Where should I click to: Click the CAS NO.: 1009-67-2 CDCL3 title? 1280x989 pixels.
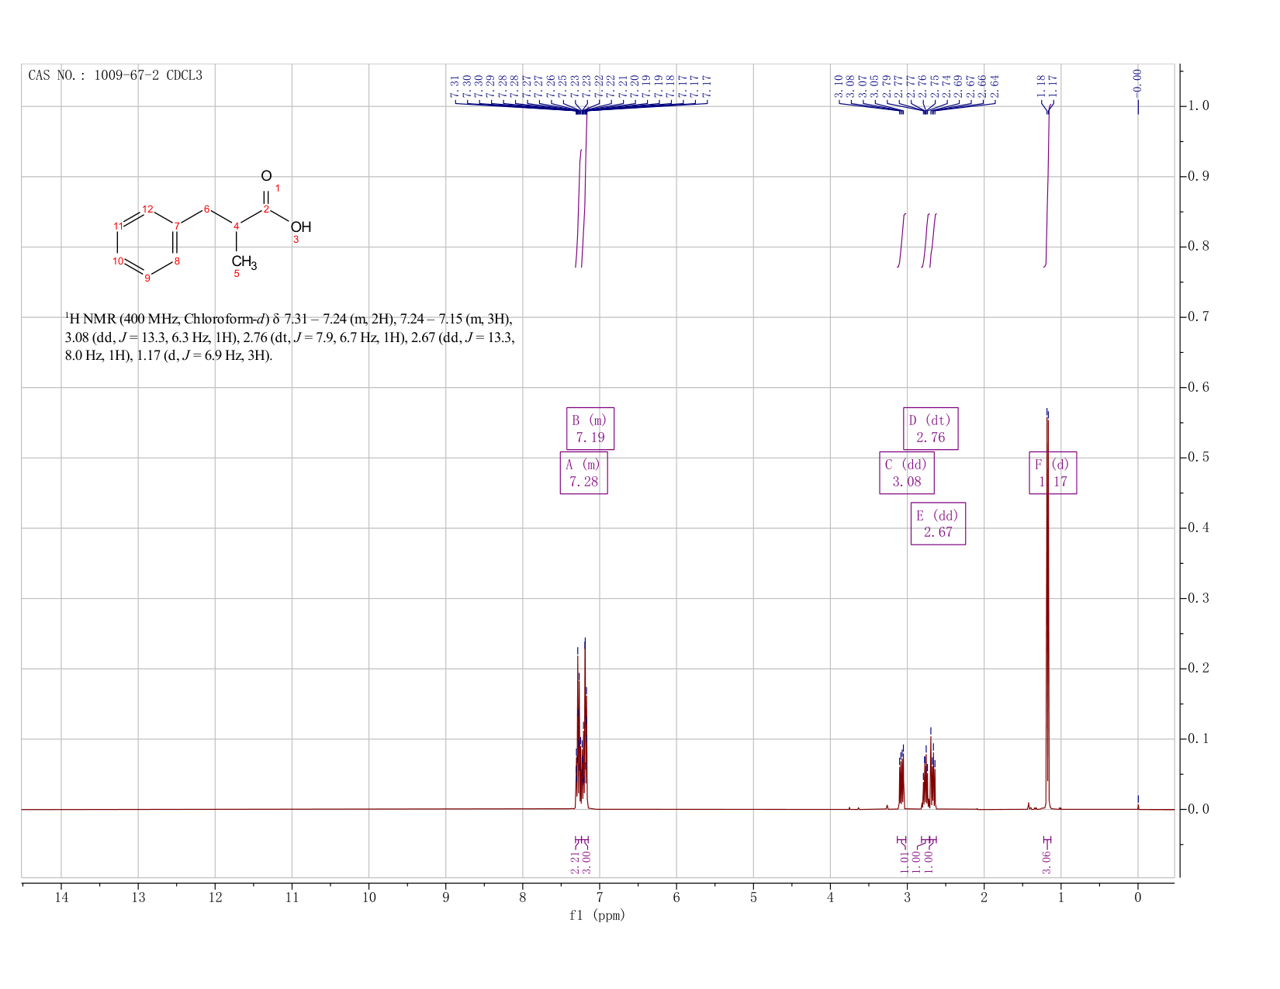coord(115,75)
